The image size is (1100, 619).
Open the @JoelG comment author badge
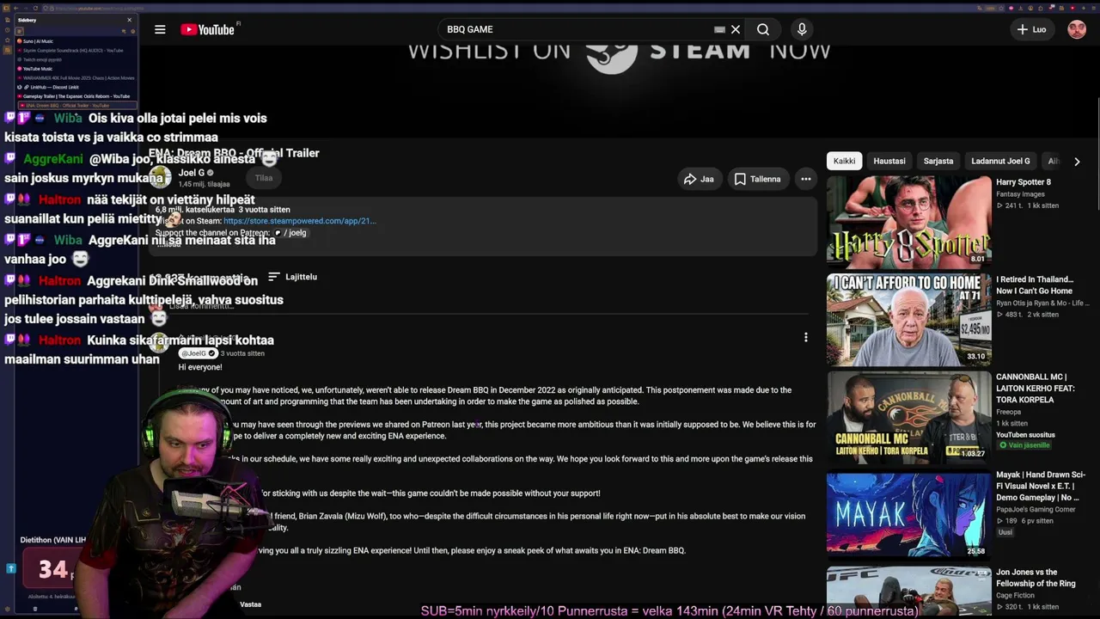pyautogui.click(x=198, y=353)
